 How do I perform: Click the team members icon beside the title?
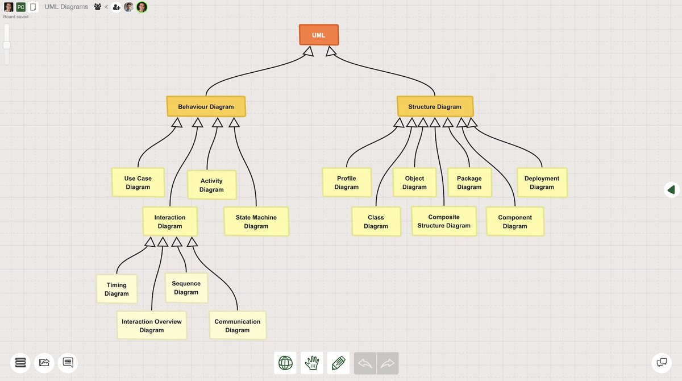[x=98, y=7]
